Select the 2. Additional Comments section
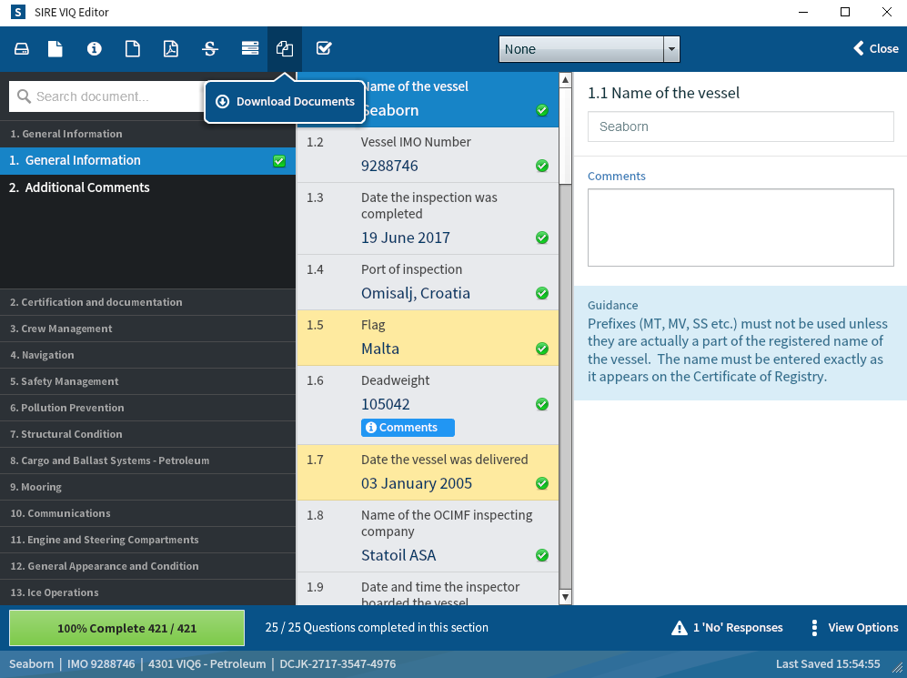 tap(147, 187)
